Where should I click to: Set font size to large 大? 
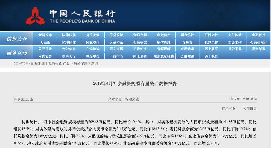click(x=23, y=99)
